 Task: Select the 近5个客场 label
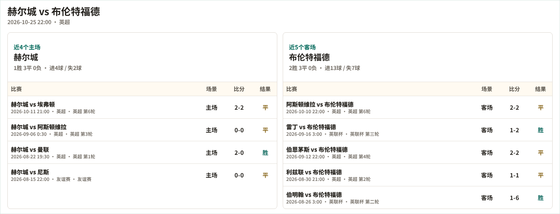point(302,47)
